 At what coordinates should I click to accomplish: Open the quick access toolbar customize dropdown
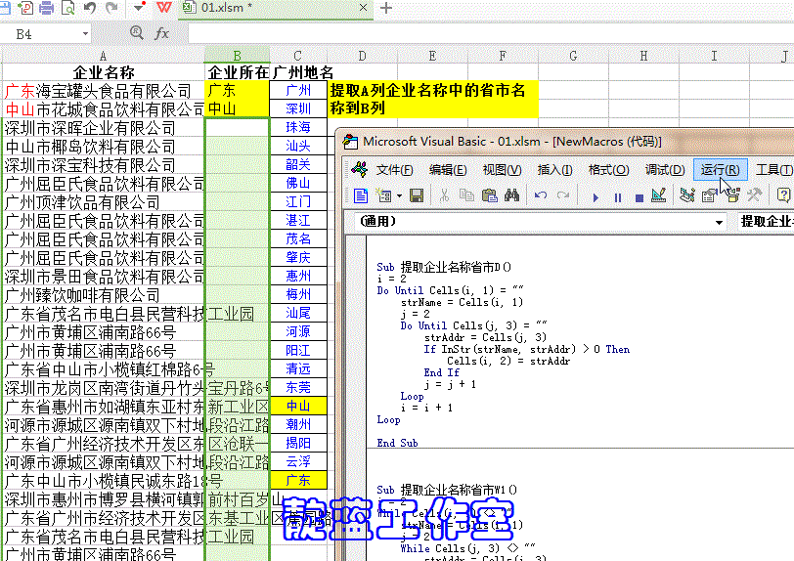pyautogui.click(x=139, y=7)
